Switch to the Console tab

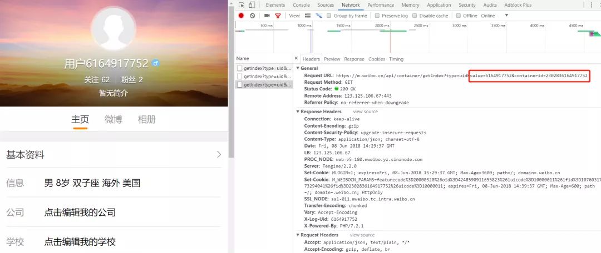301,5
